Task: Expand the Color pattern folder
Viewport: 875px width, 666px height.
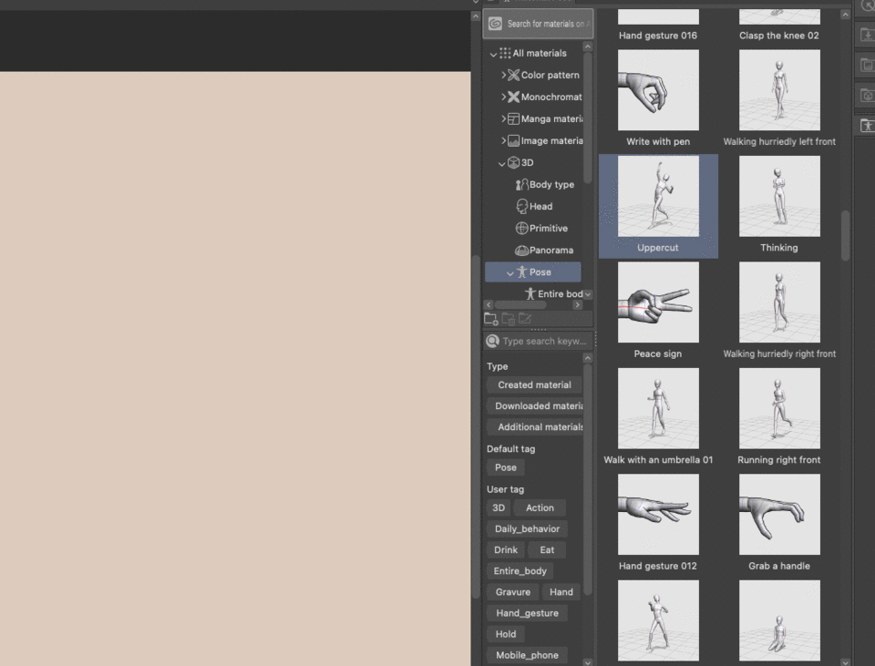Action: [x=503, y=75]
